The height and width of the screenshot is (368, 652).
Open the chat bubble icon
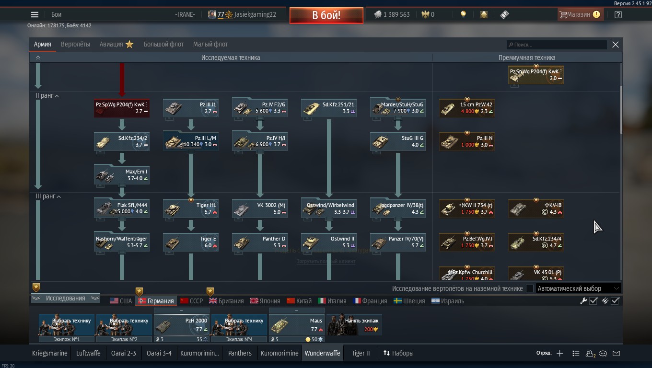click(x=603, y=354)
